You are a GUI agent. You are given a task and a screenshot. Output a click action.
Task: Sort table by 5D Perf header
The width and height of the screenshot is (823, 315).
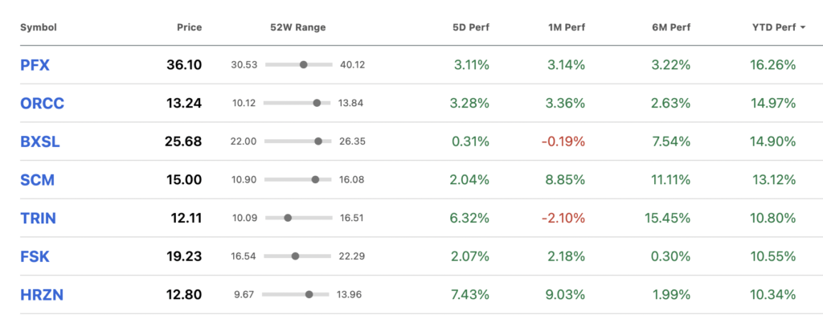[x=471, y=27]
